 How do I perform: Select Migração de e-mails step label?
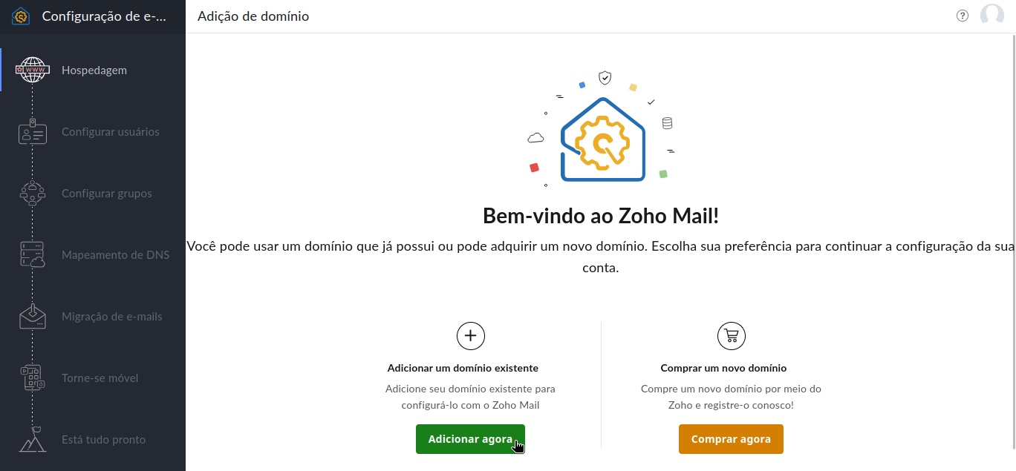(112, 317)
